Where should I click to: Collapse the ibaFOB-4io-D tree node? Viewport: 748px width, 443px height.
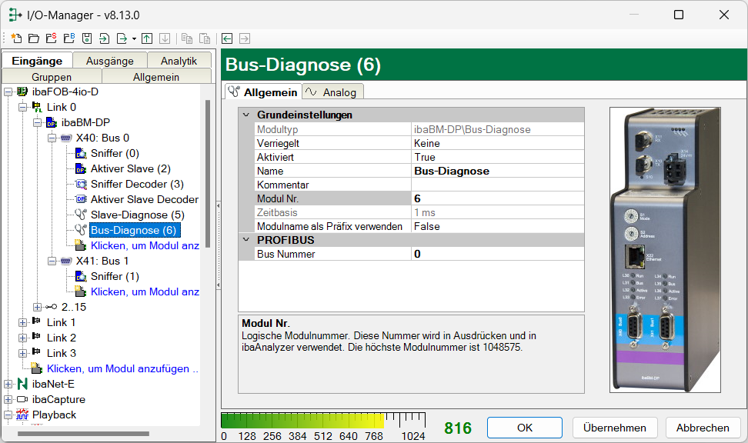(8, 92)
